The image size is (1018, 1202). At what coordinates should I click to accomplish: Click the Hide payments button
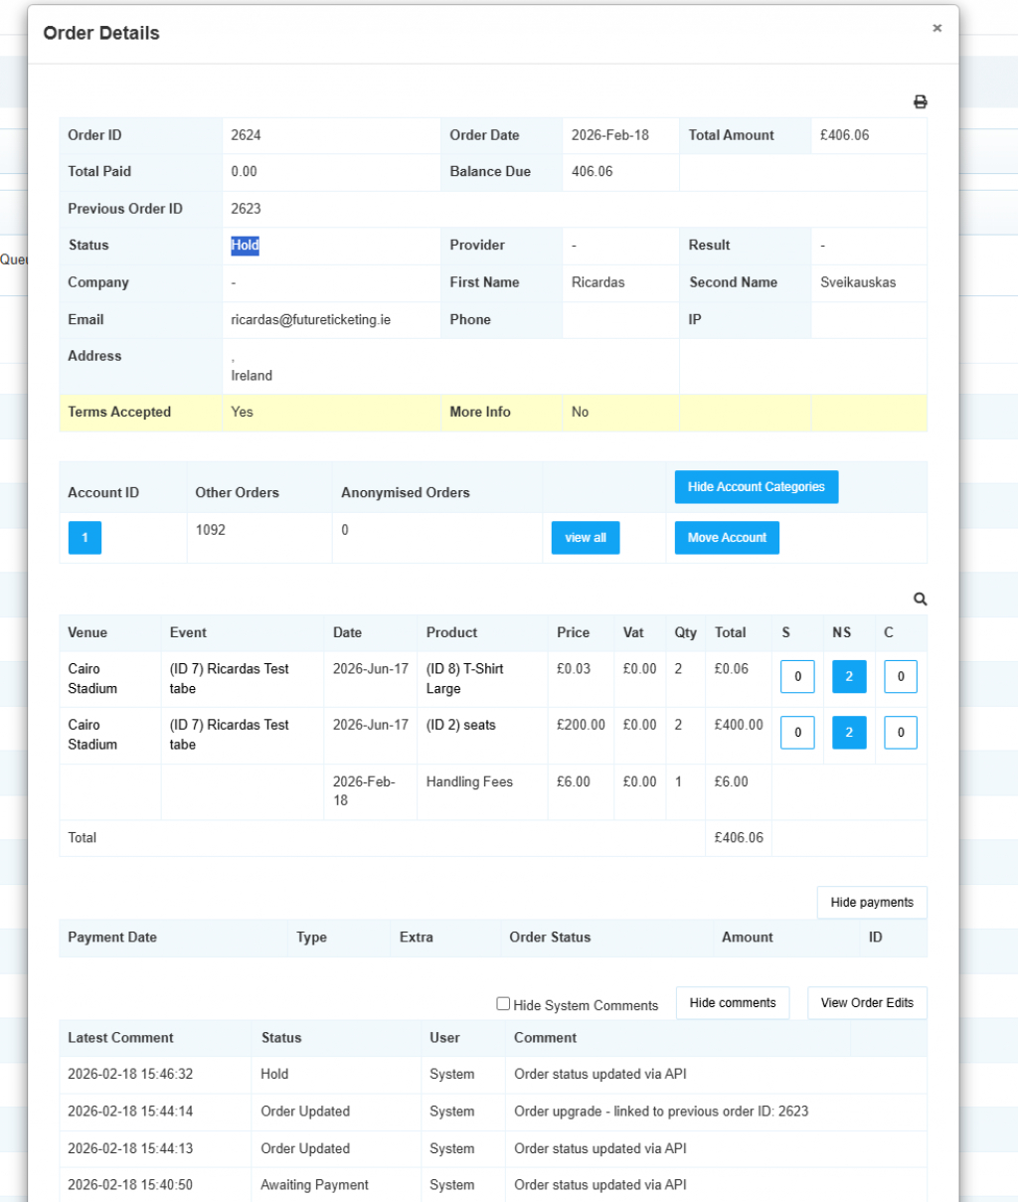coord(872,903)
